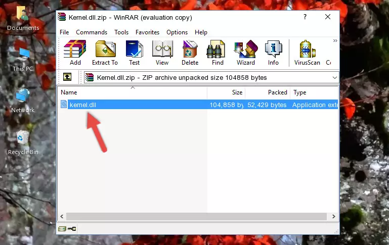Sort by Name column header
The image size is (389, 245).
(x=133, y=92)
